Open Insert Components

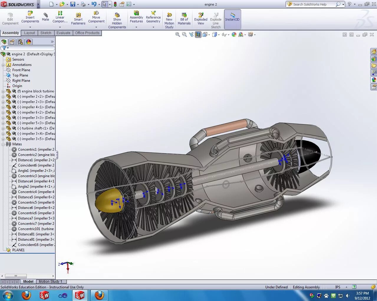point(30,18)
